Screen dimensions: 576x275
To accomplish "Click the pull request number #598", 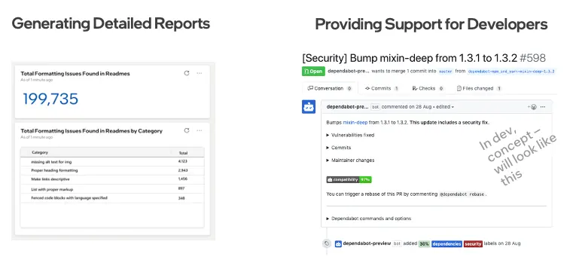I will (x=532, y=58).
